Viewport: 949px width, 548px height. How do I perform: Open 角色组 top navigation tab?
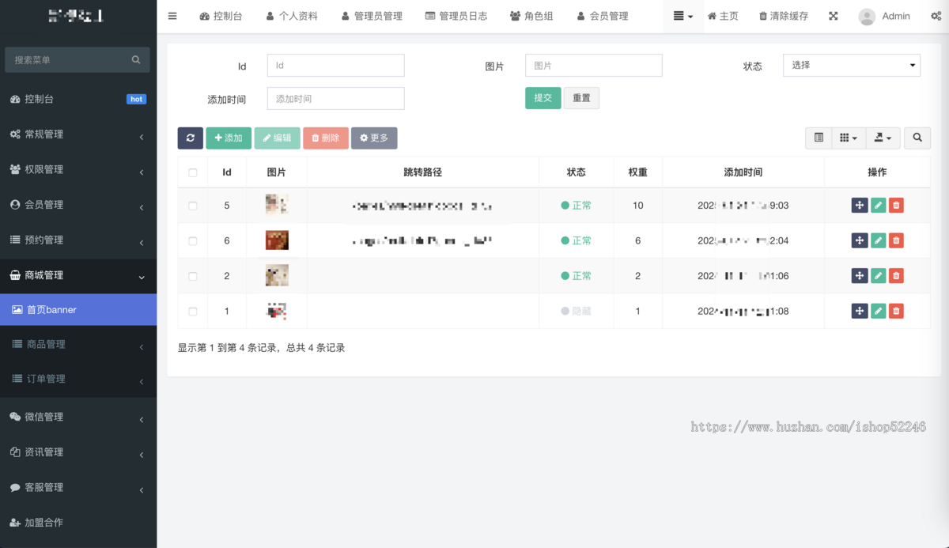tap(531, 16)
